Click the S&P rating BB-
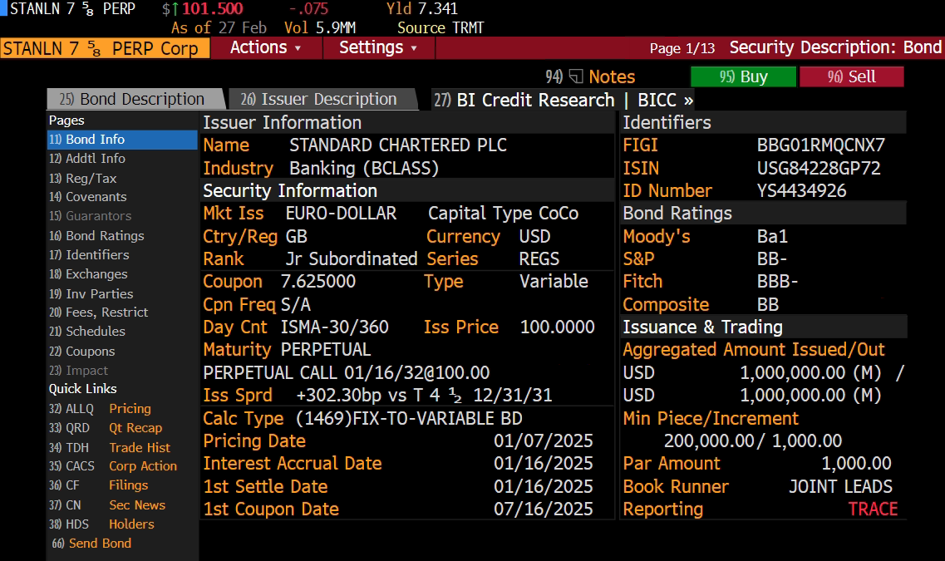 point(772,259)
